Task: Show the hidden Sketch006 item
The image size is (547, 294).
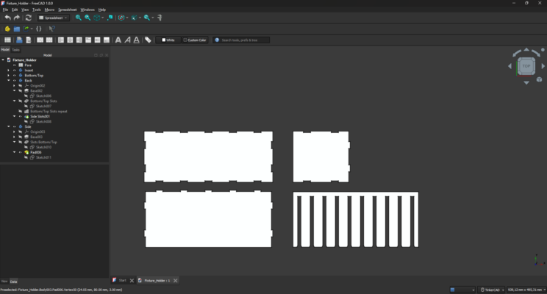Action: [26, 96]
